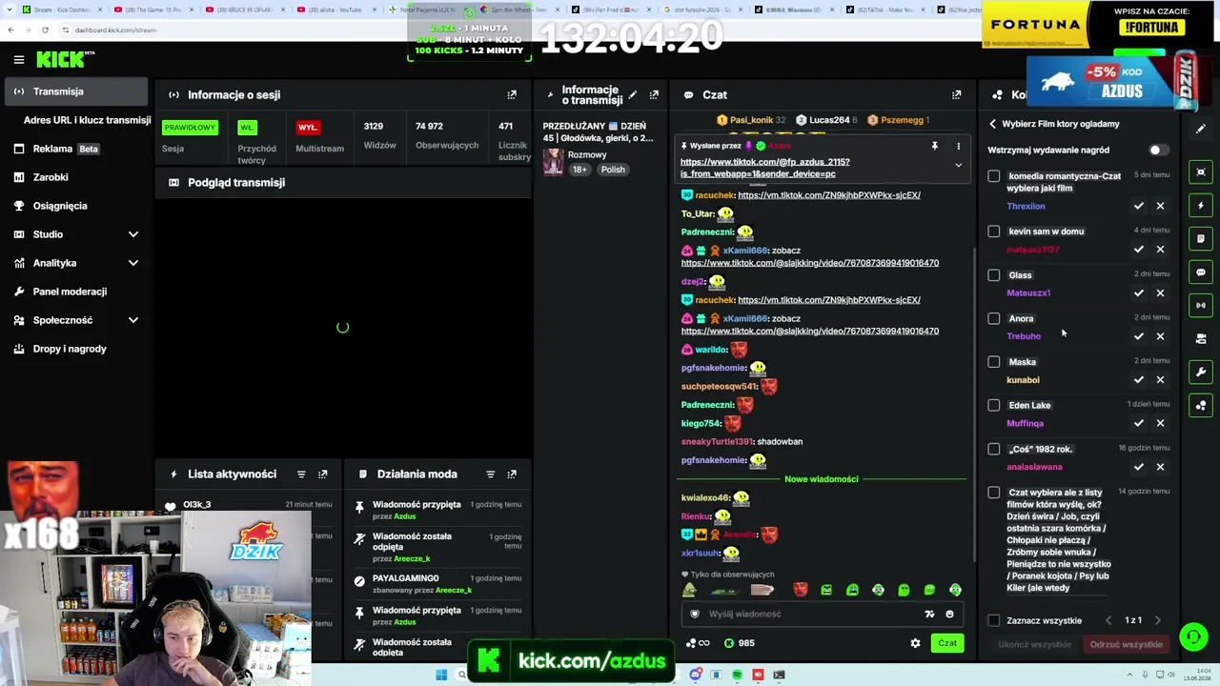Enable the Zaznacz wszystkie checkbox
The height and width of the screenshot is (686, 1220).
tap(994, 621)
